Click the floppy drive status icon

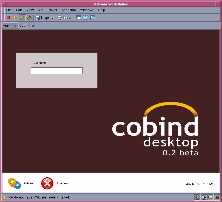point(197,197)
